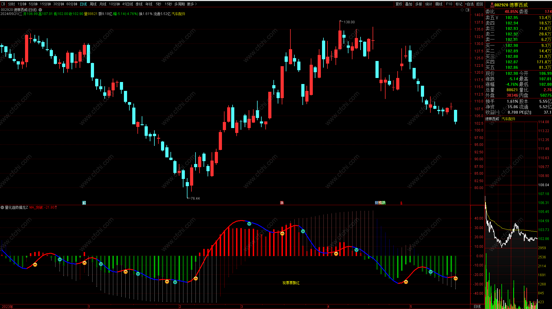
Task: Open the dropdown arrow next to 德赛西威(日线)
Action: 40,10
